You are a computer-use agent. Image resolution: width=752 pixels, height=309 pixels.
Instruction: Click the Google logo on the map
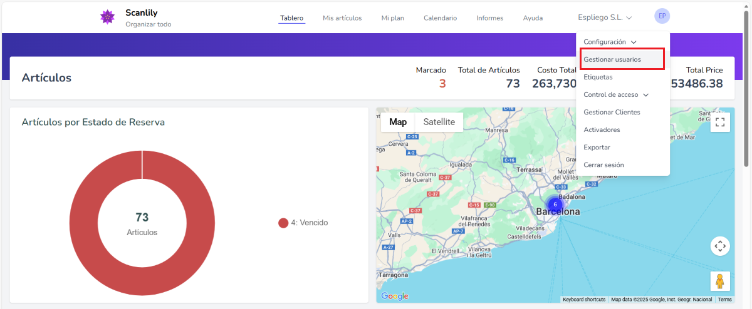click(x=395, y=296)
